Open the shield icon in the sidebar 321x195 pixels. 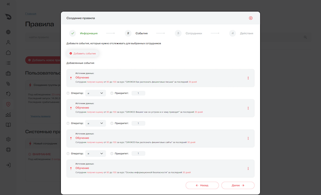(x=8, y=104)
